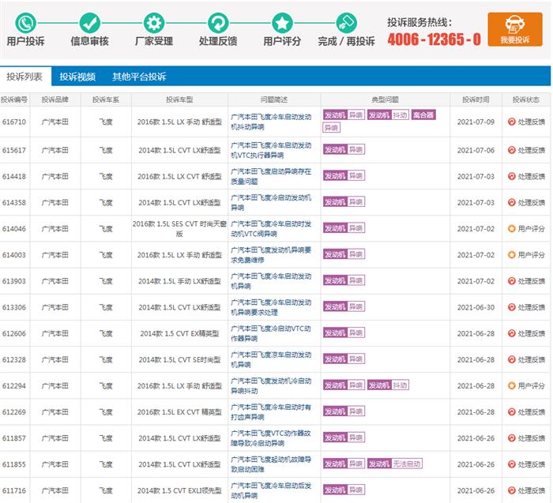Click 用户评分 star icon for complaint 614046
Screen dimensions: 553x503
(511, 228)
